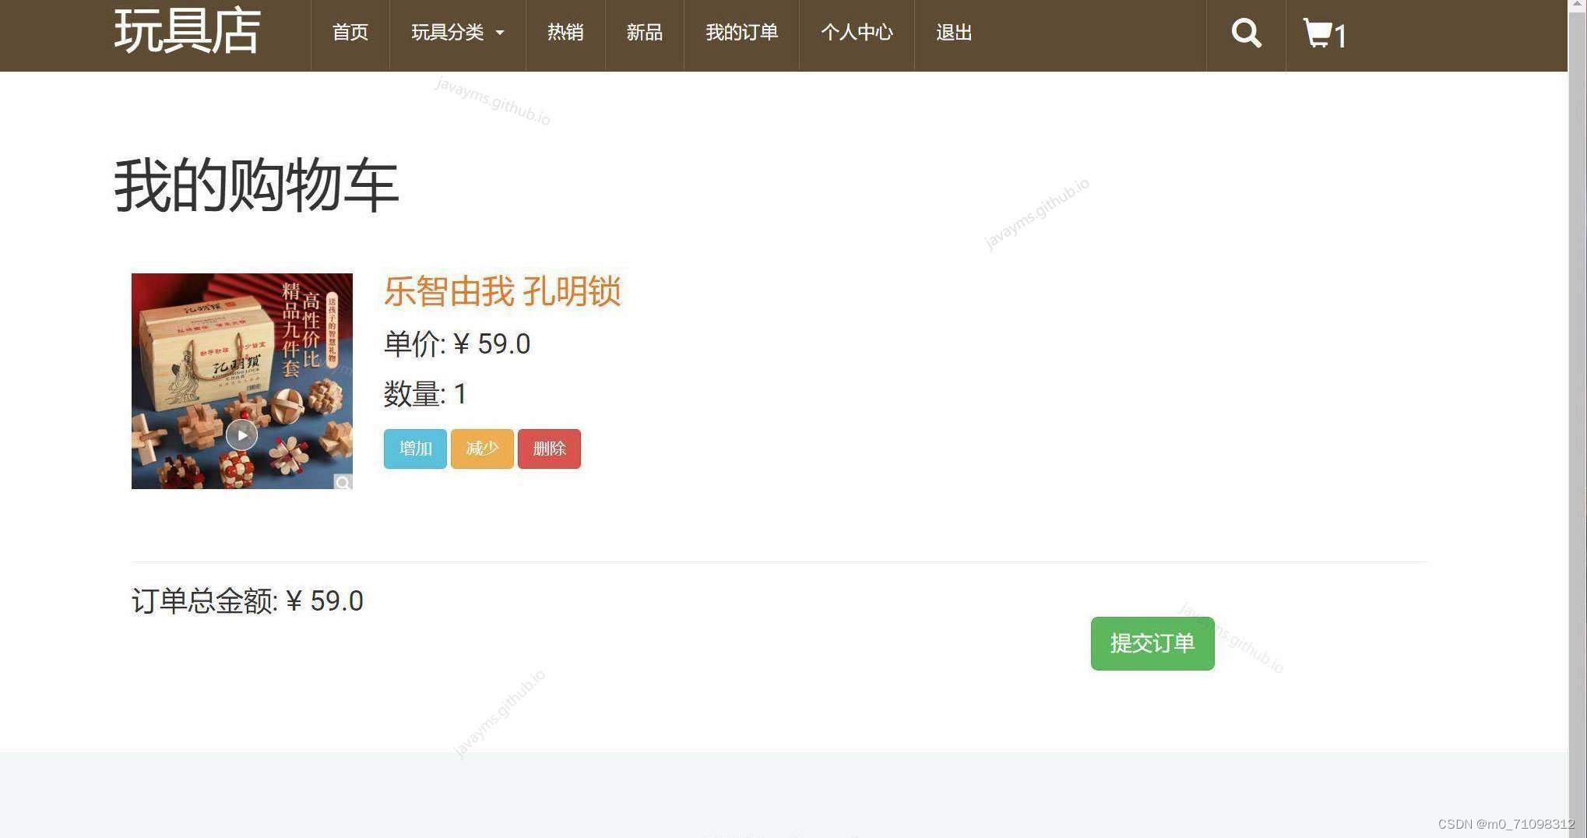Go to 首页 in navigation bar
Screen dimensions: 1587x838
pos(350,33)
